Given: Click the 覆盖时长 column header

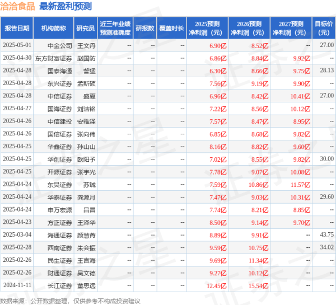Looking at the screenshot, I should click(x=172, y=28).
